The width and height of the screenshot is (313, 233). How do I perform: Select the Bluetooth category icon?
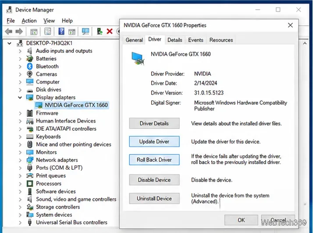pos(30,66)
